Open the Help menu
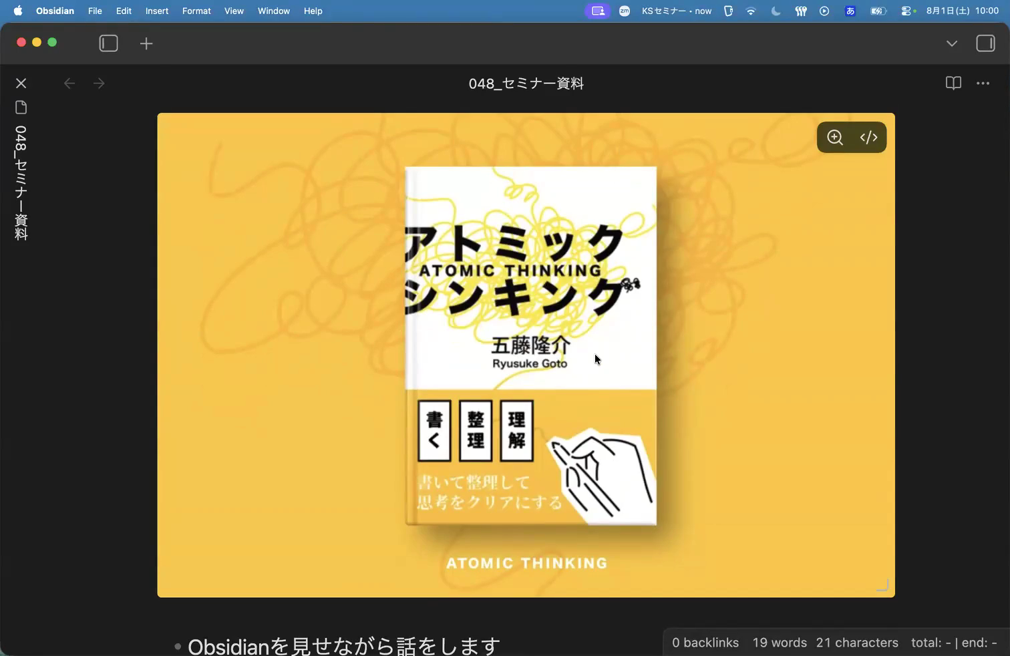The height and width of the screenshot is (656, 1010). [313, 11]
